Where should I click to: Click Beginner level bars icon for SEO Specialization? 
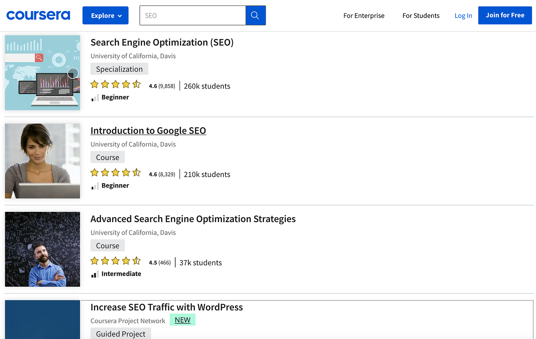click(95, 98)
